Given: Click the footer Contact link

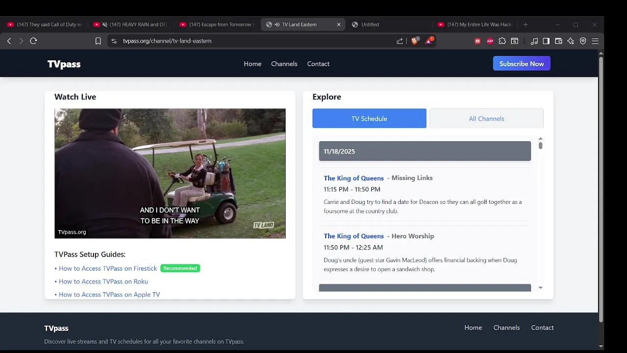Looking at the screenshot, I should click(x=542, y=328).
